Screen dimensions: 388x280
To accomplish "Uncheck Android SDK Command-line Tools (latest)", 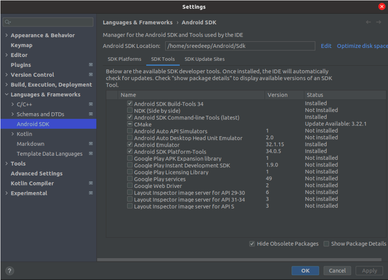I will click(x=130, y=117).
